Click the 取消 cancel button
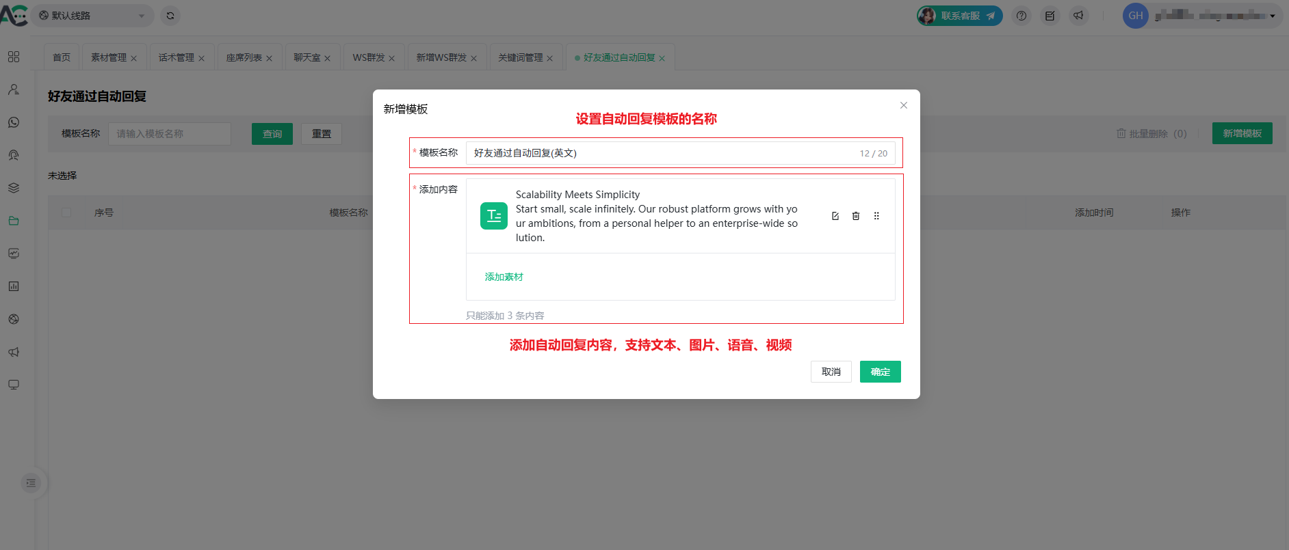The height and width of the screenshot is (550, 1289). tap(831, 372)
